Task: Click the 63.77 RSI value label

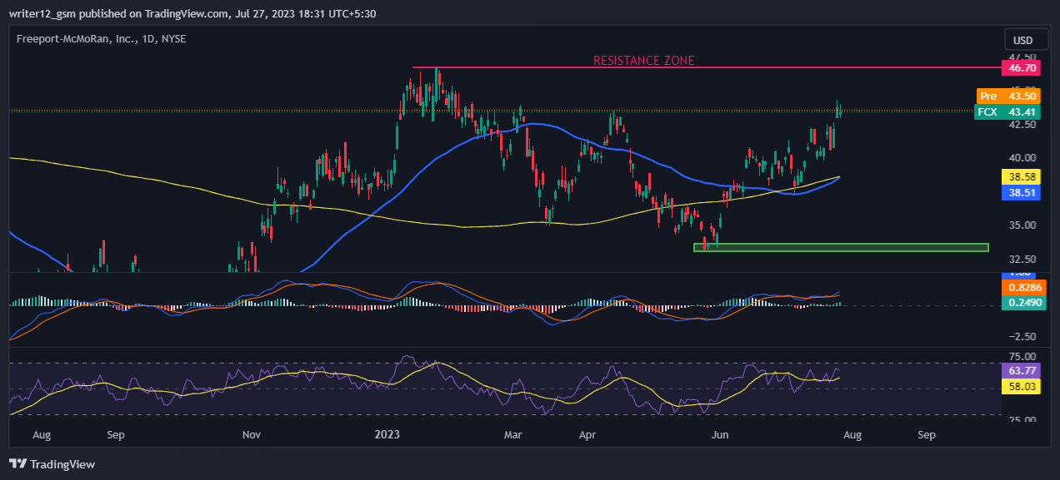Action: click(x=1022, y=371)
